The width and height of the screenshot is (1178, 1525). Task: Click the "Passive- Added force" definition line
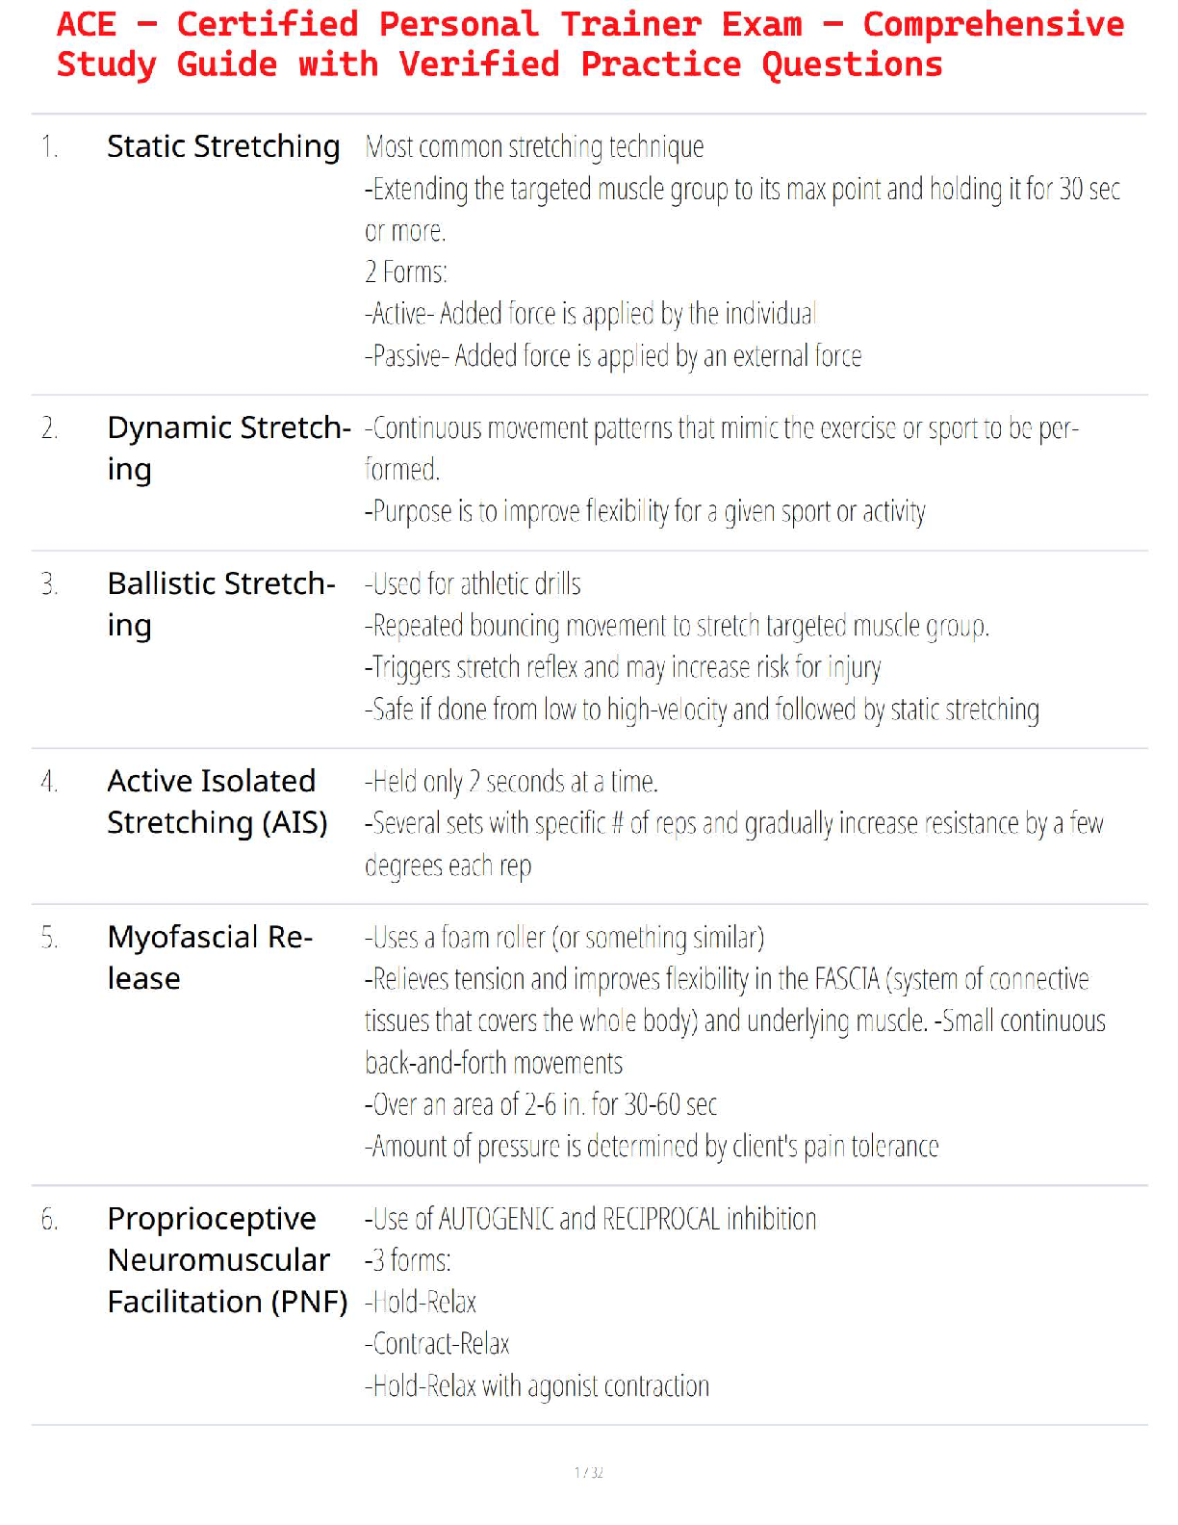click(613, 356)
